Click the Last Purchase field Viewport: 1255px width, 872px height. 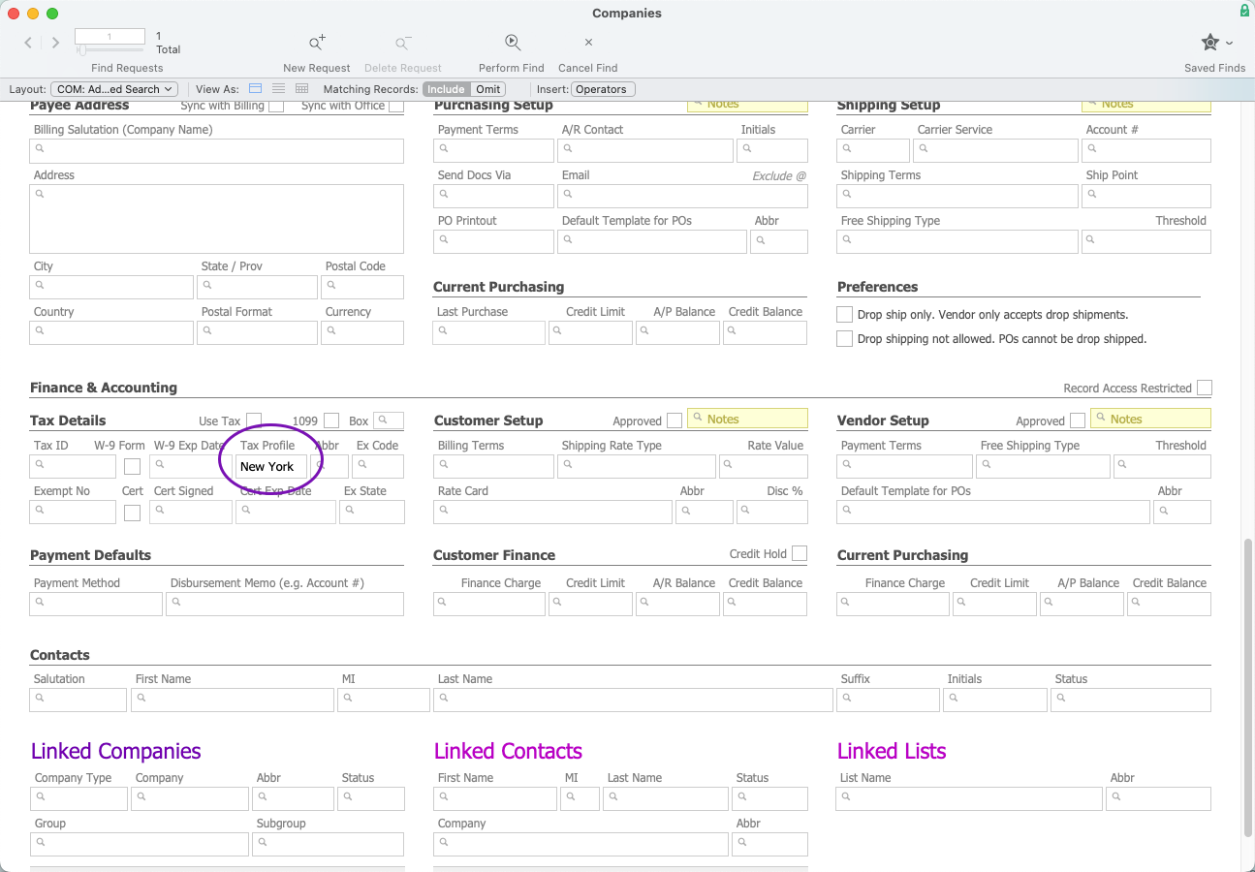(489, 332)
